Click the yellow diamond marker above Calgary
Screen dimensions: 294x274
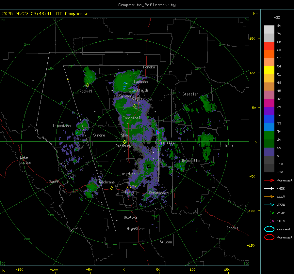[x=129, y=188]
